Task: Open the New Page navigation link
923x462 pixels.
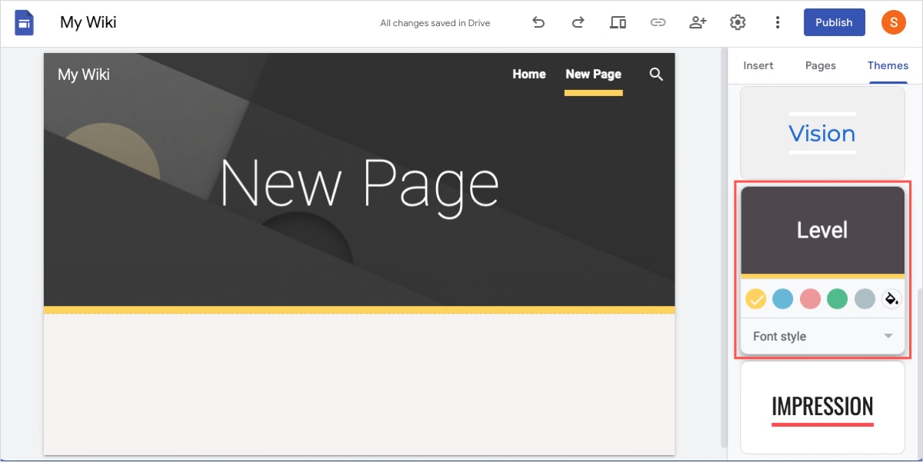Action: tap(593, 74)
